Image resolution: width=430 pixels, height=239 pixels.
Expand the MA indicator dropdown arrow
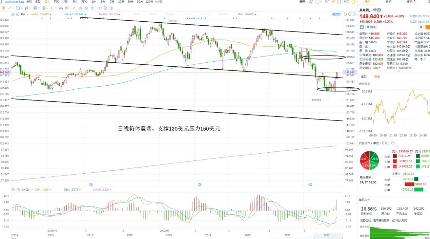point(28,14)
